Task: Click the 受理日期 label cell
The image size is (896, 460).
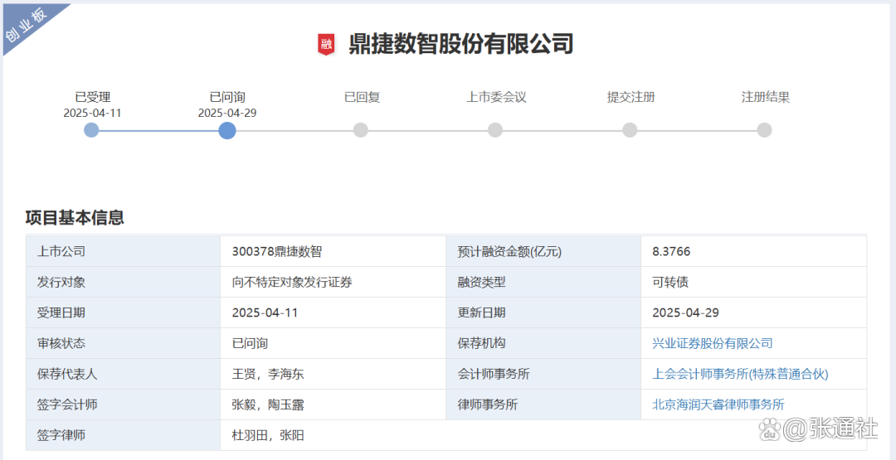Action: 123,312
